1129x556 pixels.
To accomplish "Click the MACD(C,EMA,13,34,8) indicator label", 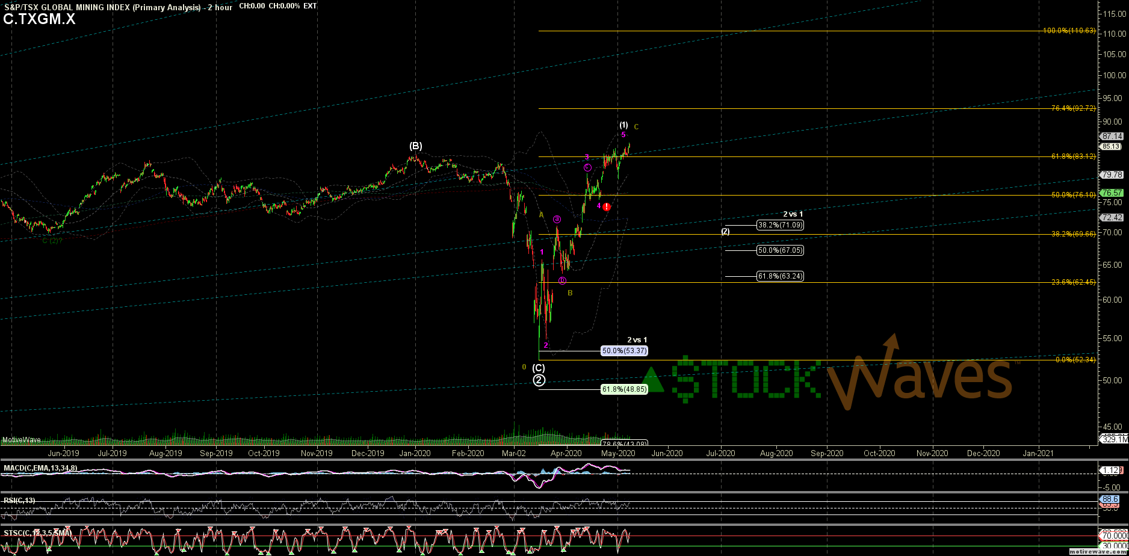I will 40,468.
